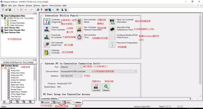This screenshot has height=109, width=203.
Task: Select the Digital Output Validated block
Action: (x=19, y=92)
